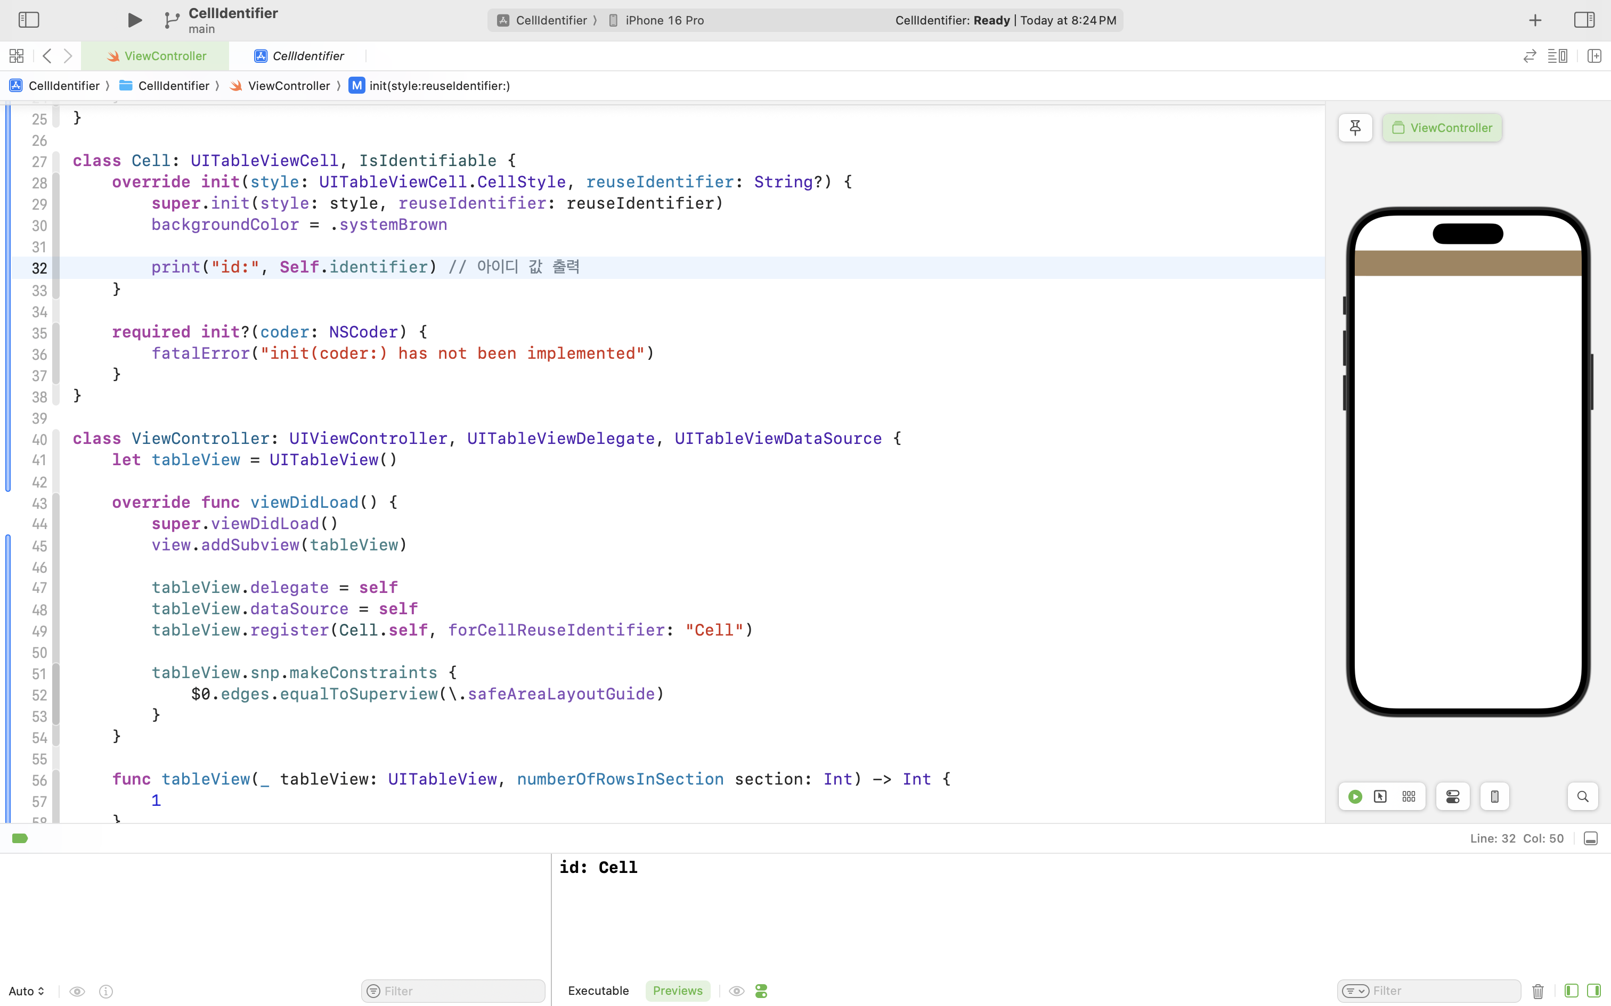Show preview variants grid

pos(1409,796)
